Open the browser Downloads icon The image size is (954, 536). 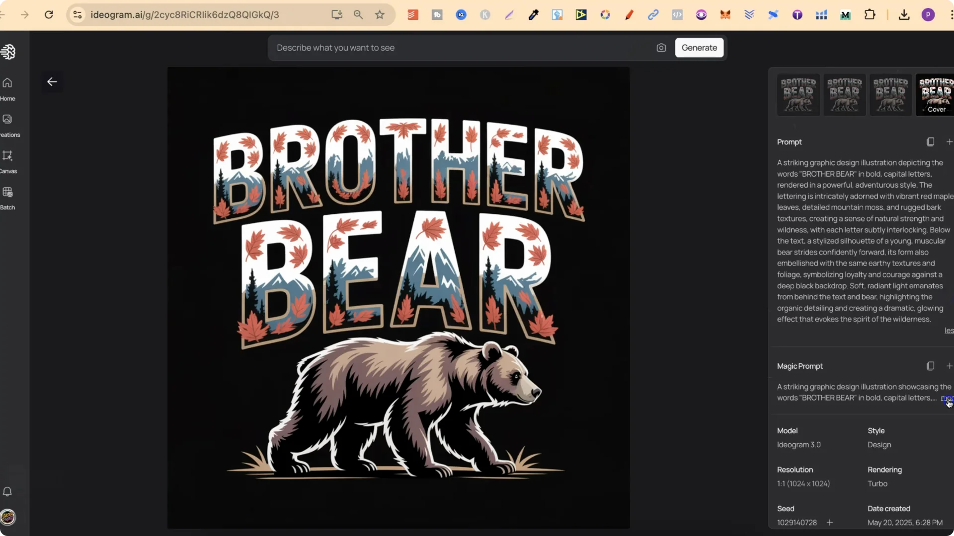(904, 15)
